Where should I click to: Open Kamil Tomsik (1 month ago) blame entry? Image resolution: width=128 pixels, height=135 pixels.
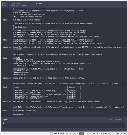click(x=65, y=133)
